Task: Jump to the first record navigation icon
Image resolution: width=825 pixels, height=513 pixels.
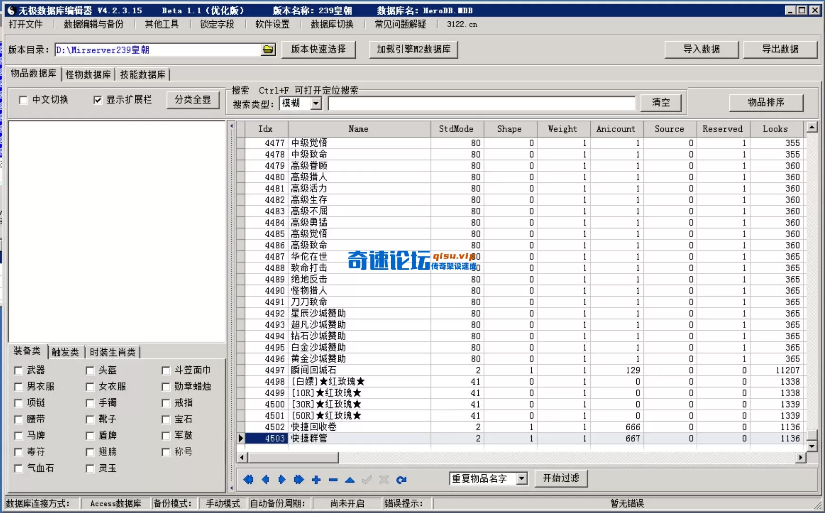Action: (248, 479)
